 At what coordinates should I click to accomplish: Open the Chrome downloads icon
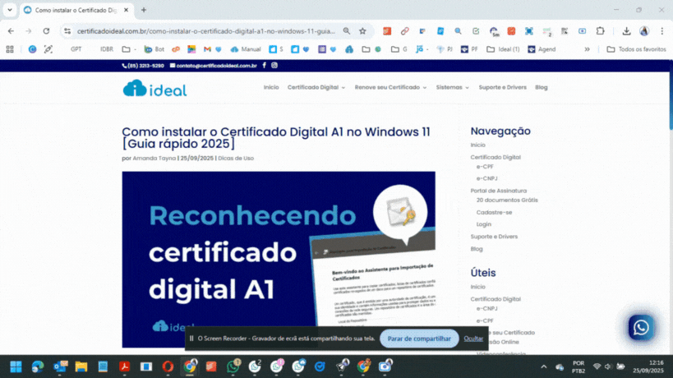626,31
